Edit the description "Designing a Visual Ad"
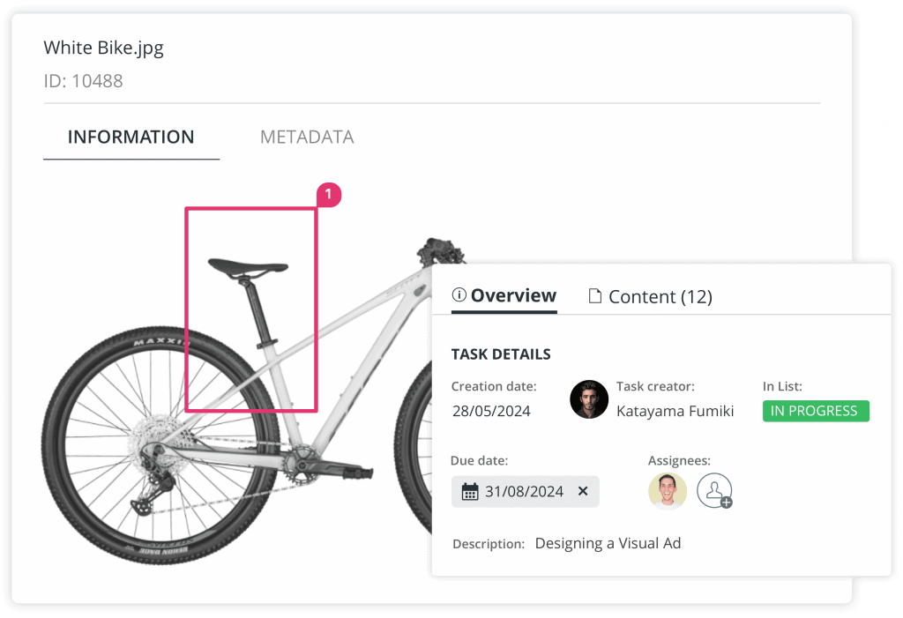 (x=608, y=543)
